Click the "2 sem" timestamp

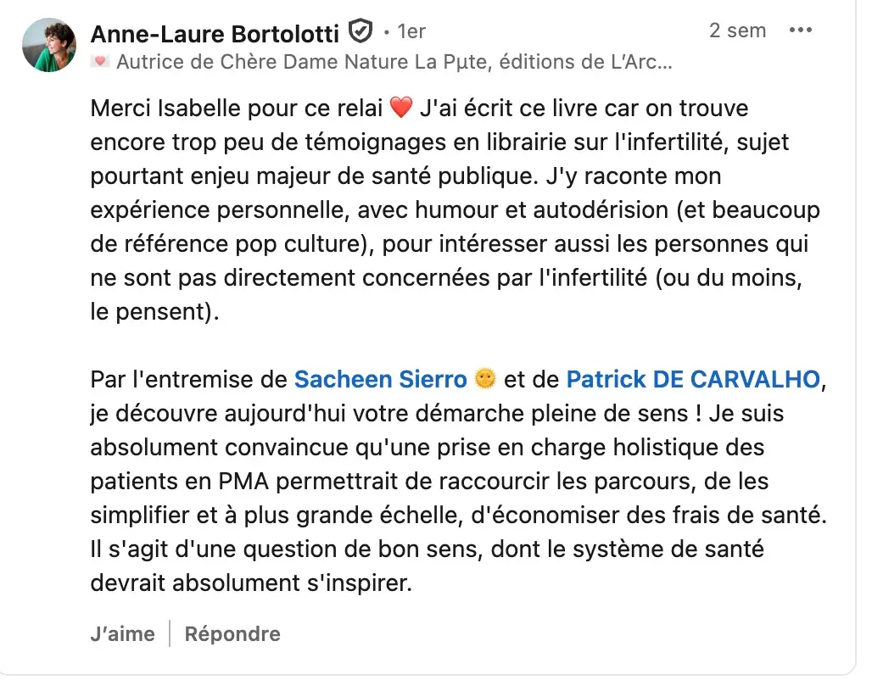coord(737,31)
